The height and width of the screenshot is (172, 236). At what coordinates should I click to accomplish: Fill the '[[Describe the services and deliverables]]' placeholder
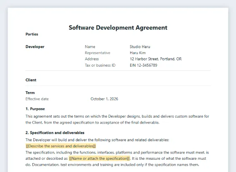tap(61, 146)
